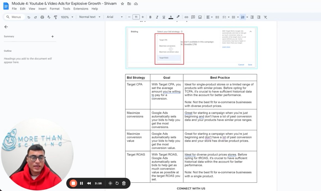Insert a link
This screenshot has width=321, height=191.
(186, 17)
